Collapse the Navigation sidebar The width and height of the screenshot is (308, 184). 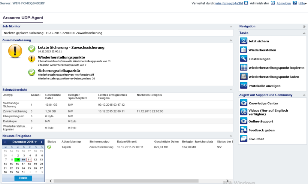point(304,27)
